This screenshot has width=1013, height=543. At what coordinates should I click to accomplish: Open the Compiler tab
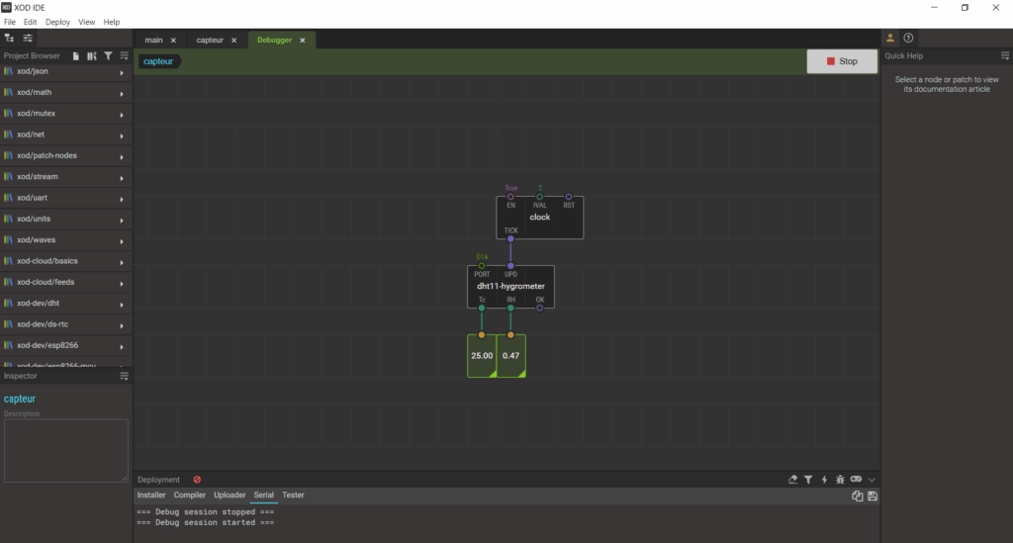click(x=189, y=496)
